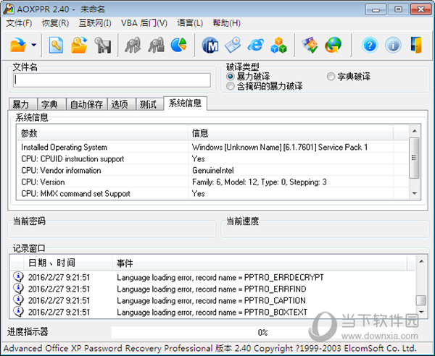The width and height of the screenshot is (435, 356).
Task: Click the gray keys with square icon
Action: tap(156, 45)
